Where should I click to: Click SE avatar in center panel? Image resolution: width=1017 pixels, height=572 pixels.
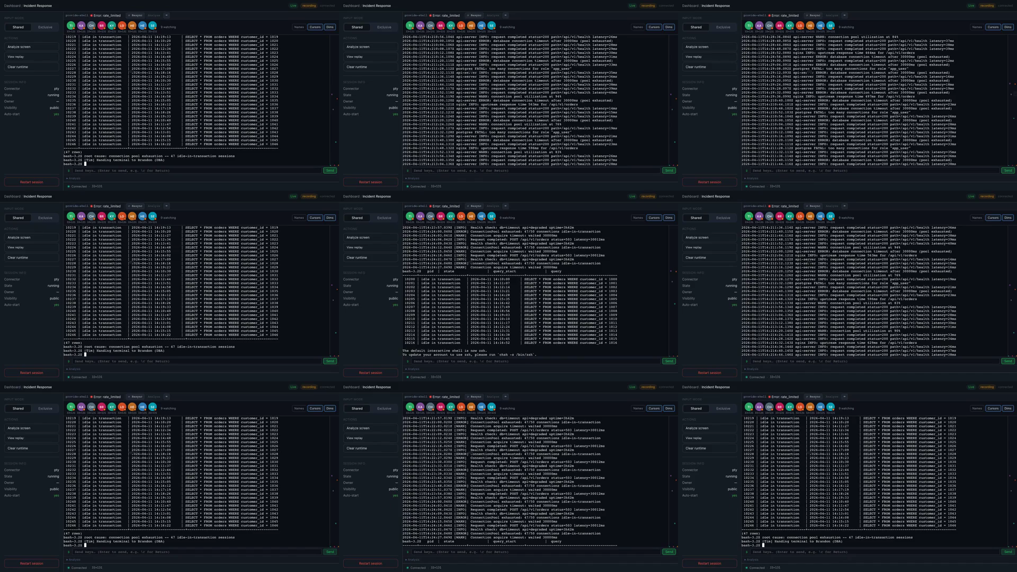[x=492, y=216]
